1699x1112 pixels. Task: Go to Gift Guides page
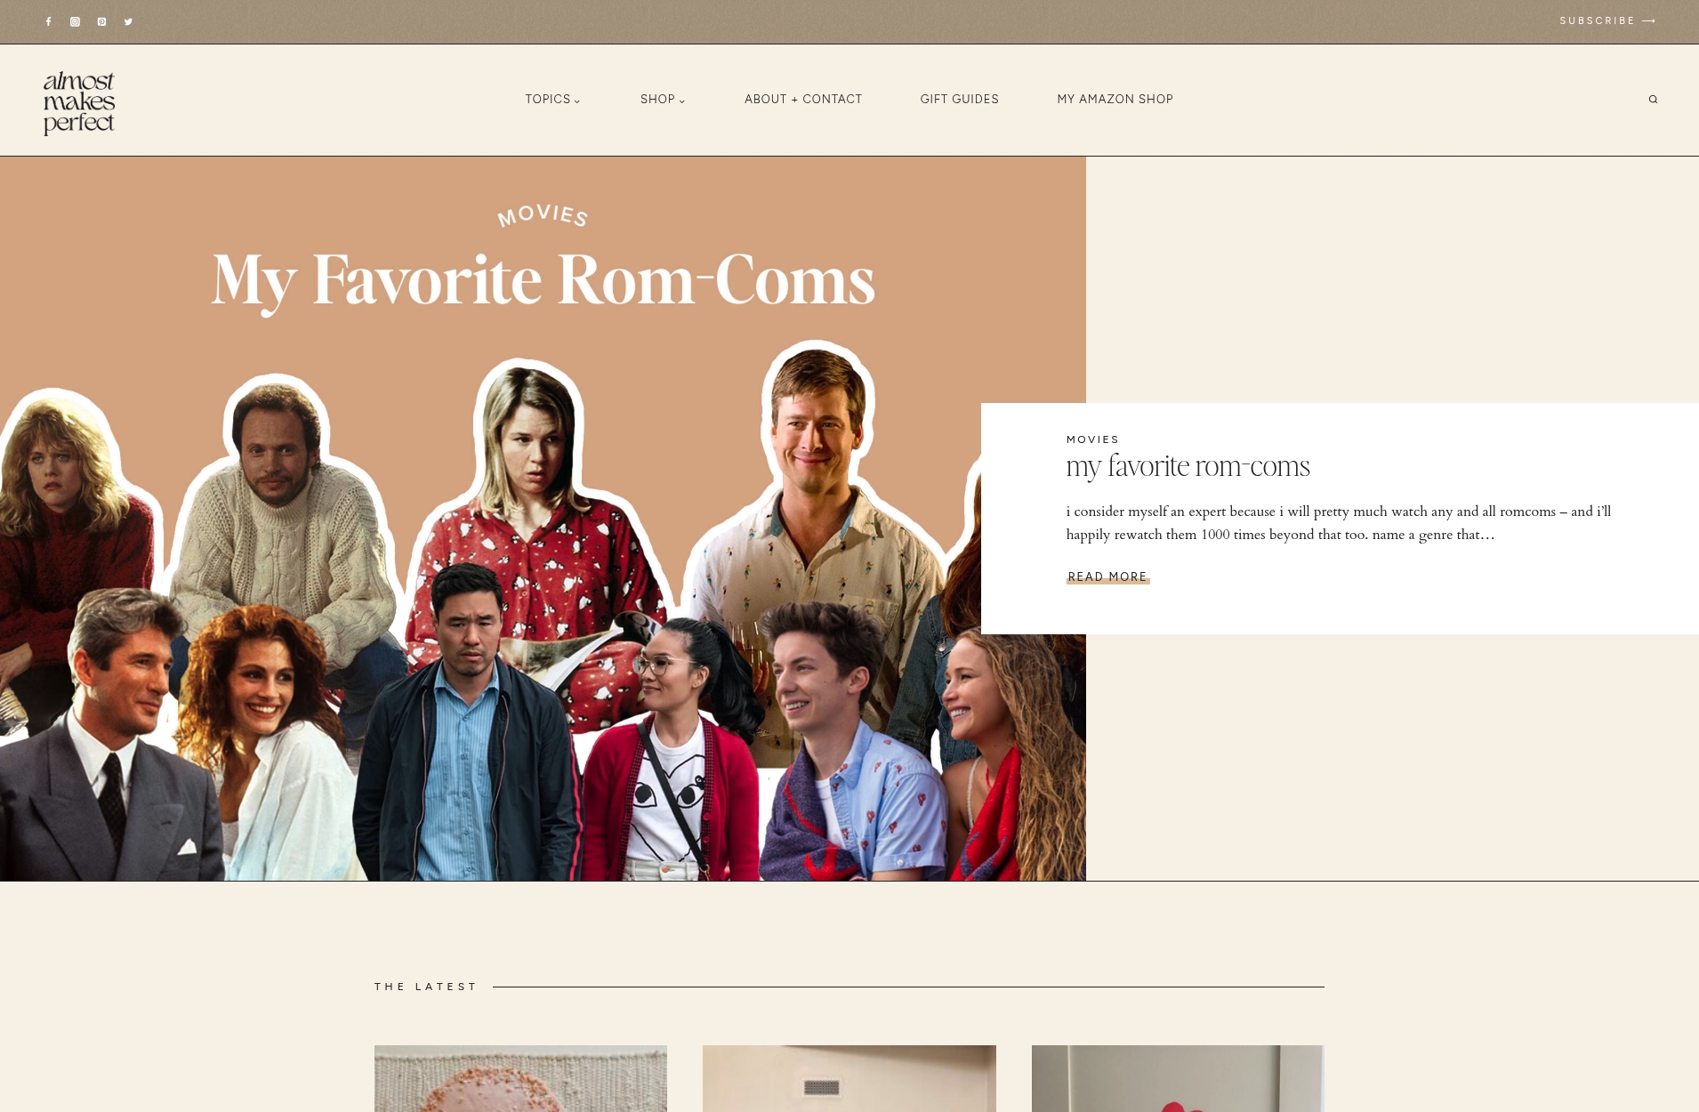coord(959,99)
